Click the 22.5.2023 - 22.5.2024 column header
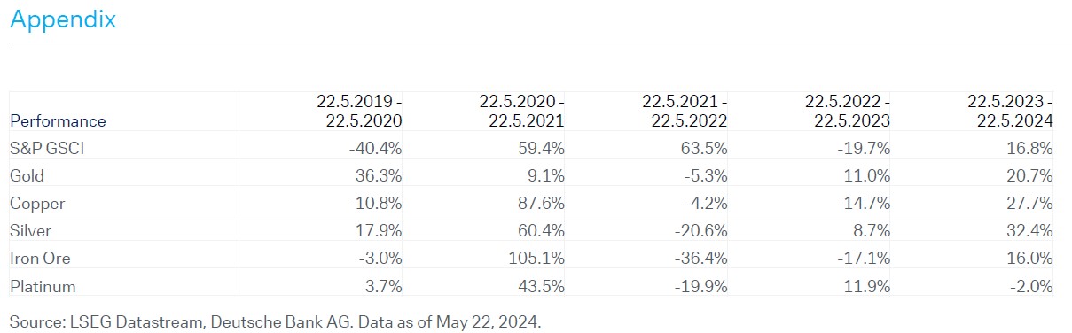 tap(1011, 112)
